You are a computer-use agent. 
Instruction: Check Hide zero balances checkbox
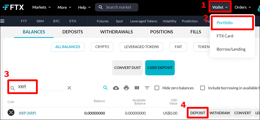[x=157, y=88]
